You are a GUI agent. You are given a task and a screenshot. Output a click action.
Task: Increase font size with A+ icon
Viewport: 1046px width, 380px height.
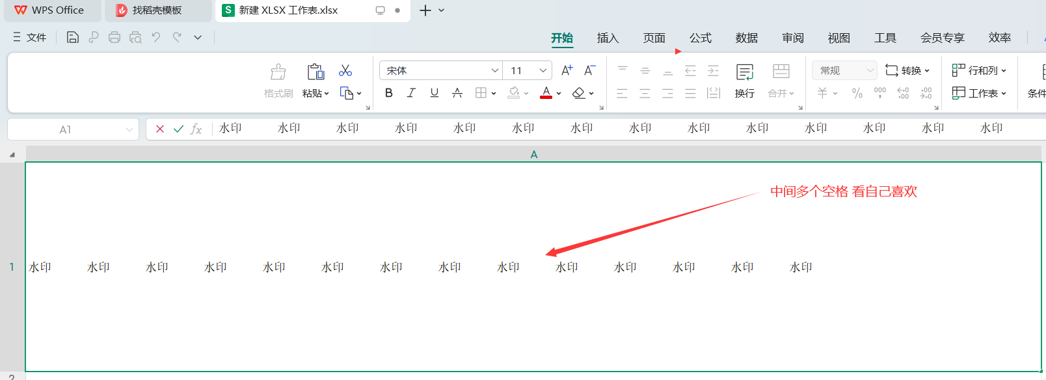pyautogui.click(x=567, y=70)
